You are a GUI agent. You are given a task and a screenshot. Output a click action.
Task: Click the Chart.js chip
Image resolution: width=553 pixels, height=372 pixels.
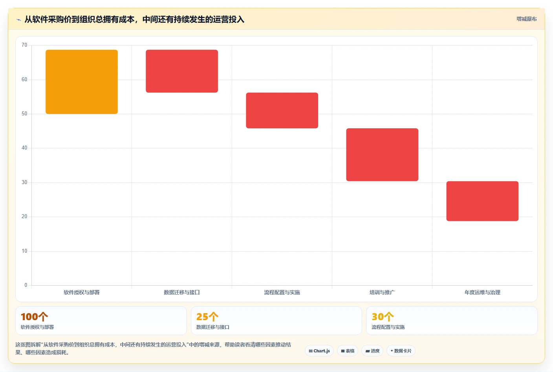click(319, 351)
